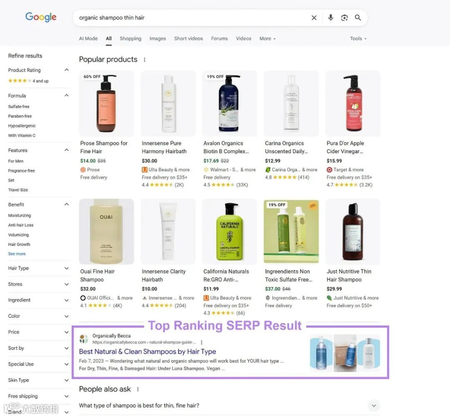Select the Hypoallergenic filter
The height and width of the screenshot is (417, 450).
click(22, 126)
